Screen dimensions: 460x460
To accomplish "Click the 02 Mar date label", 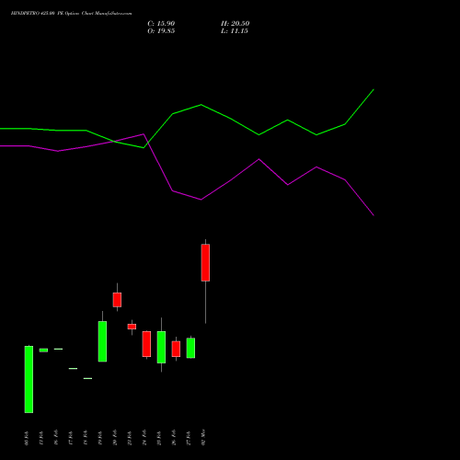I will 203,437.
